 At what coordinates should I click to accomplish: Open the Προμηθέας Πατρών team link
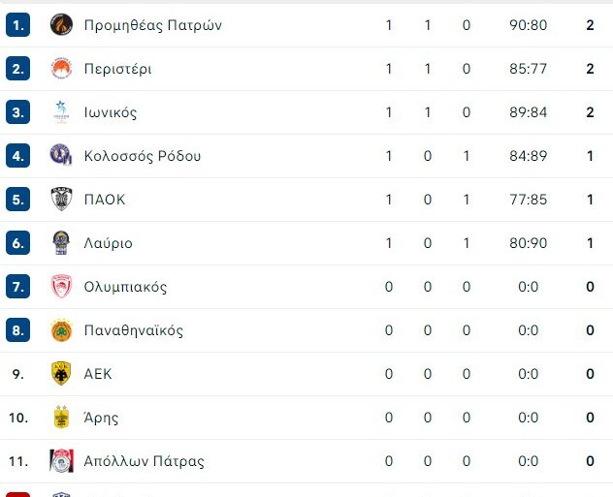[153, 25]
